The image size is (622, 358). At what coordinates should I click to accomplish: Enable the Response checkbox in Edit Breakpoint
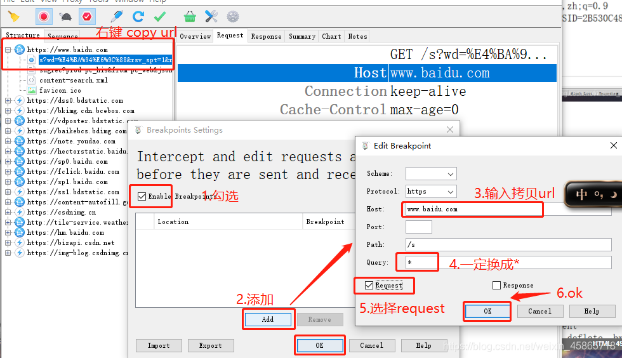tap(496, 286)
